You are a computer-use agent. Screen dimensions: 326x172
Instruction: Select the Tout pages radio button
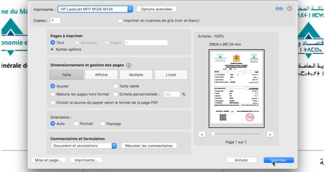click(53, 43)
